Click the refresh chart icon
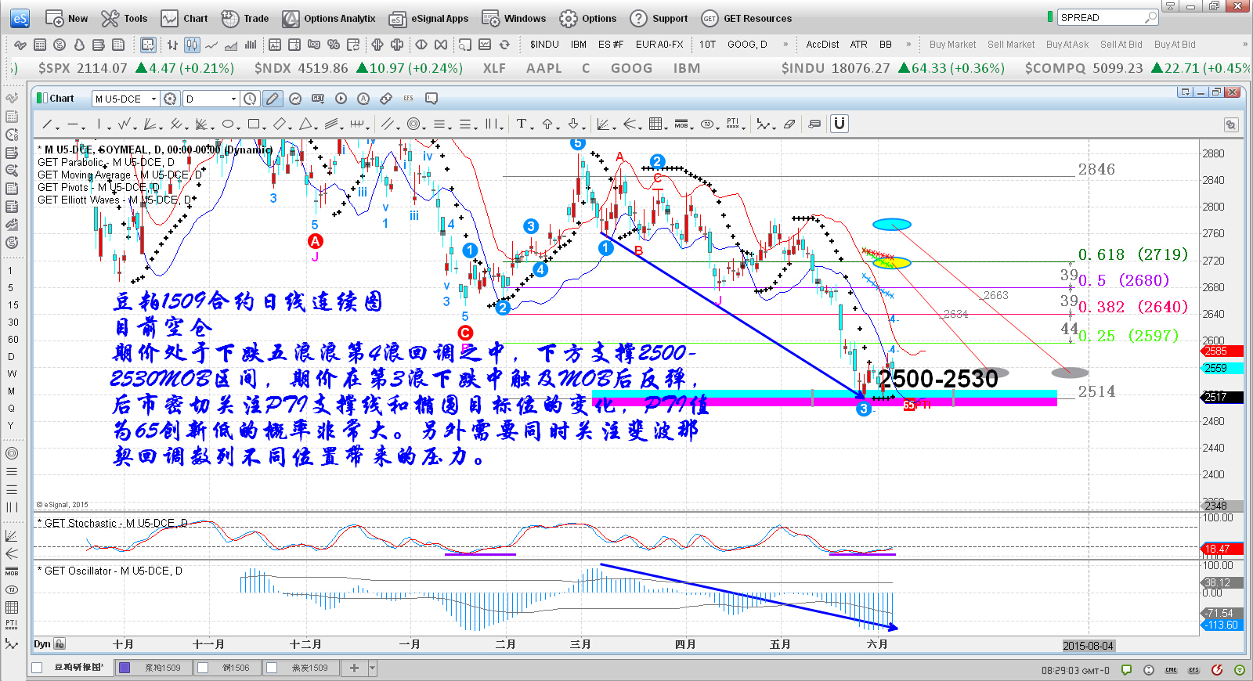 pyautogui.click(x=504, y=45)
